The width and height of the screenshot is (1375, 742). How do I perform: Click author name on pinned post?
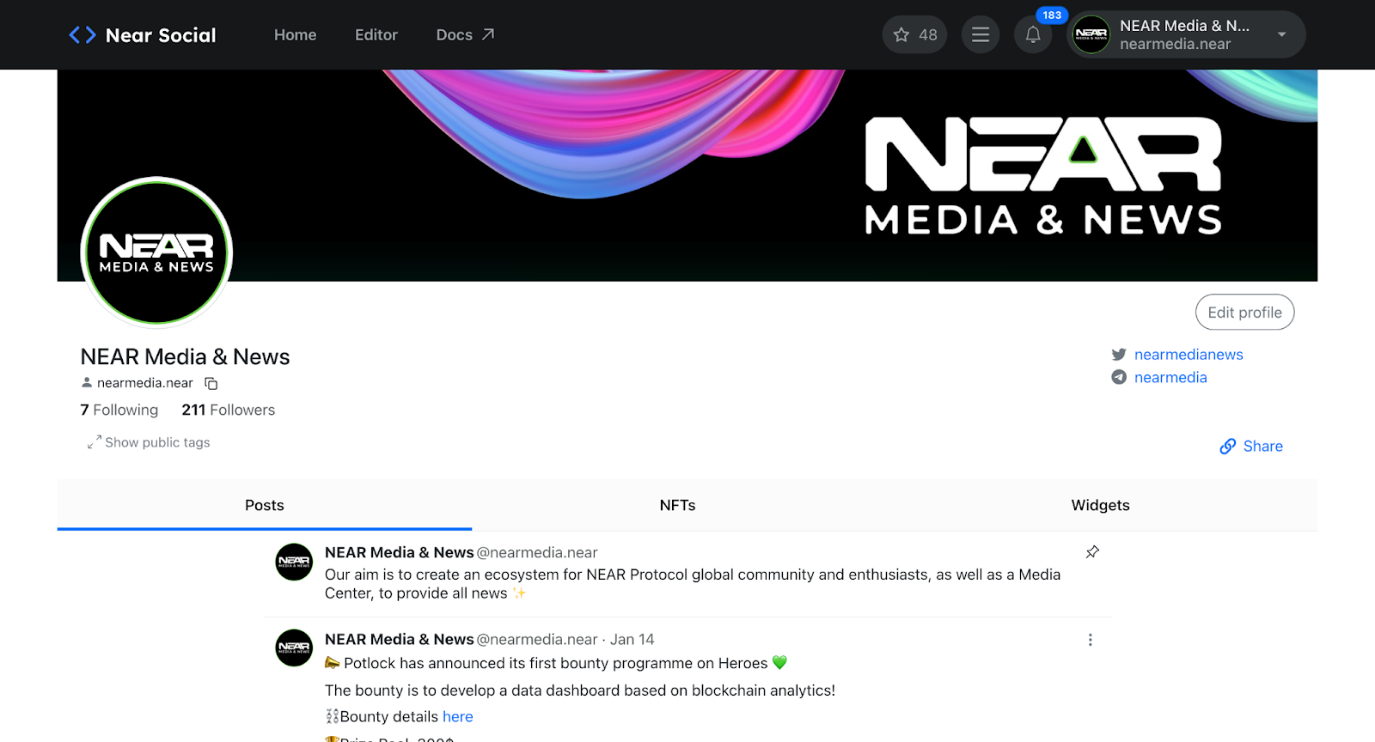point(400,553)
